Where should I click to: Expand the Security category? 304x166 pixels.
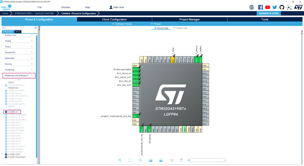coord(18,64)
